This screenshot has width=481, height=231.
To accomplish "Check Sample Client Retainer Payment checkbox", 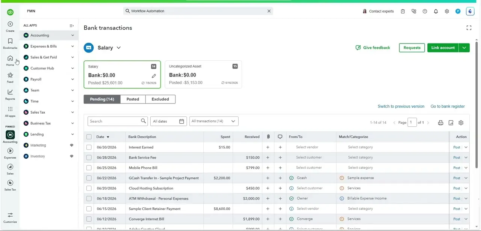I will pos(89,209).
